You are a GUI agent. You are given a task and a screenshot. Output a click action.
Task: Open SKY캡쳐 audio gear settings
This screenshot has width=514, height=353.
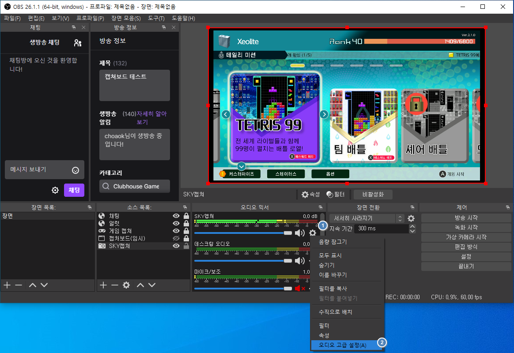pyautogui.click(x=313, y=233)
